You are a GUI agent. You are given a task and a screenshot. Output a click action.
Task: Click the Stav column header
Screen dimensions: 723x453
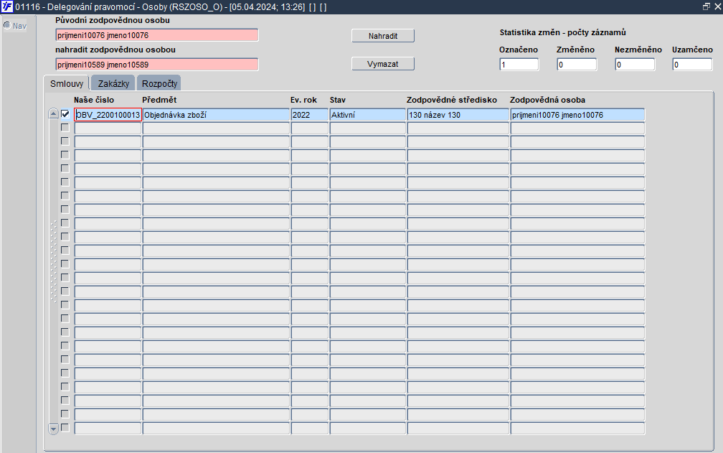(338, 100)
